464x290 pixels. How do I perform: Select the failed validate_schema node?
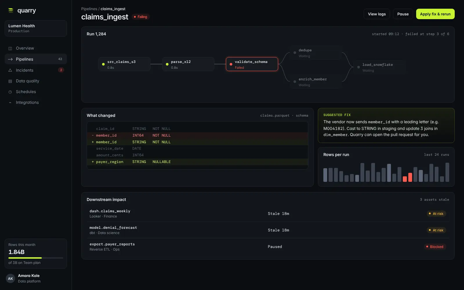(x=252, y=64)
